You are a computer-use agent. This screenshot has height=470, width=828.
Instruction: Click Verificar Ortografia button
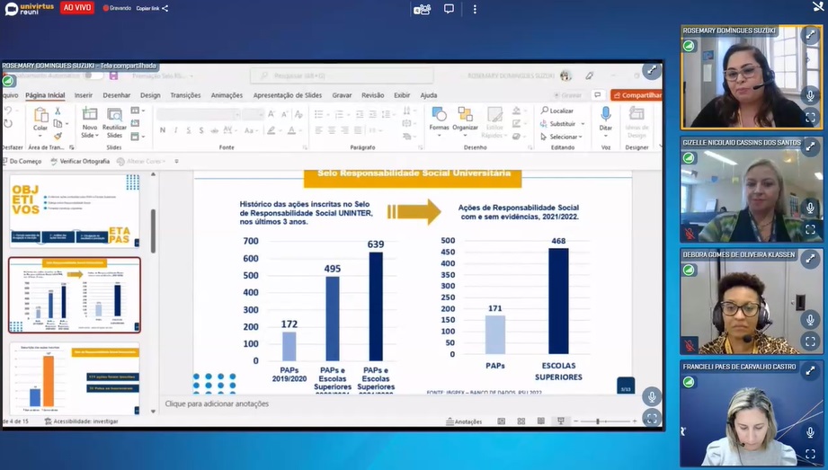tap(80, 161)
